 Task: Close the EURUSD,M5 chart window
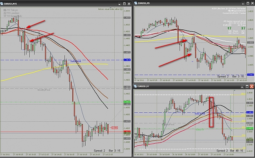[x=253, y=3]
